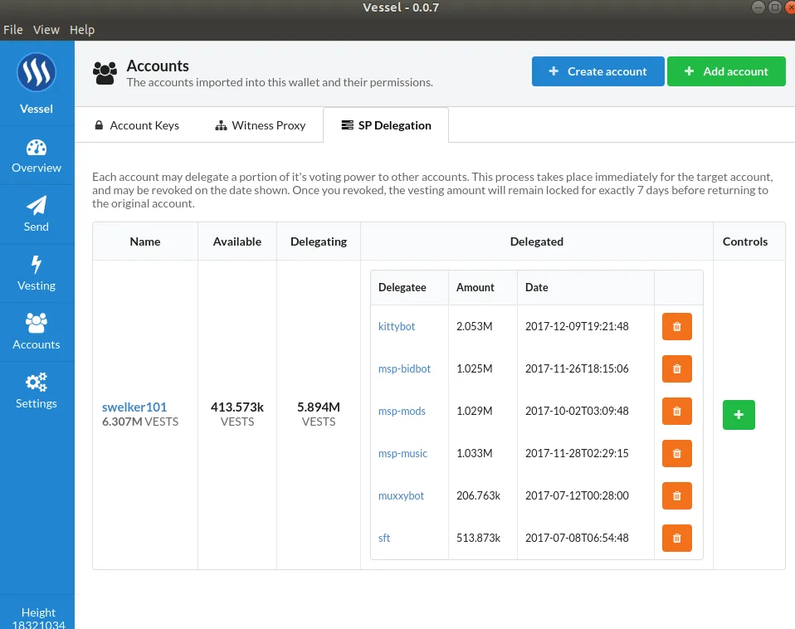Select date 2017-10-02T03:09:48
The image size is (795, 629).
tap(577, 411)
